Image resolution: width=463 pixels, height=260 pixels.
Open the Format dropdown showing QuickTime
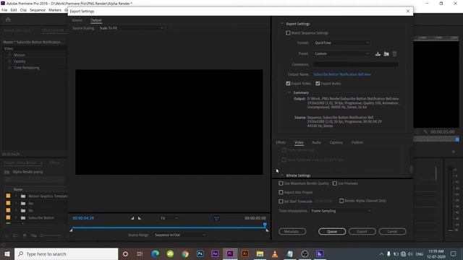click(341, 43)
